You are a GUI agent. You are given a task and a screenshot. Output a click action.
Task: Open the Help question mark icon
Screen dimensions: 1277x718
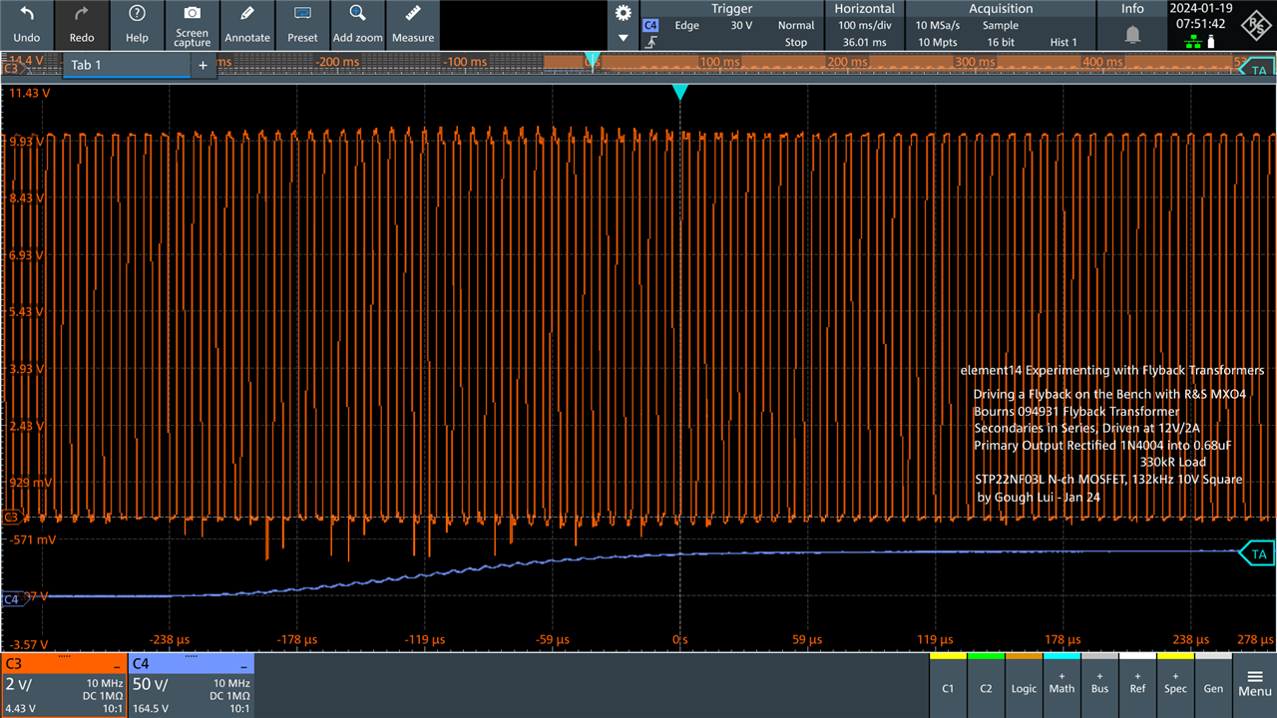tap(137, 14)
